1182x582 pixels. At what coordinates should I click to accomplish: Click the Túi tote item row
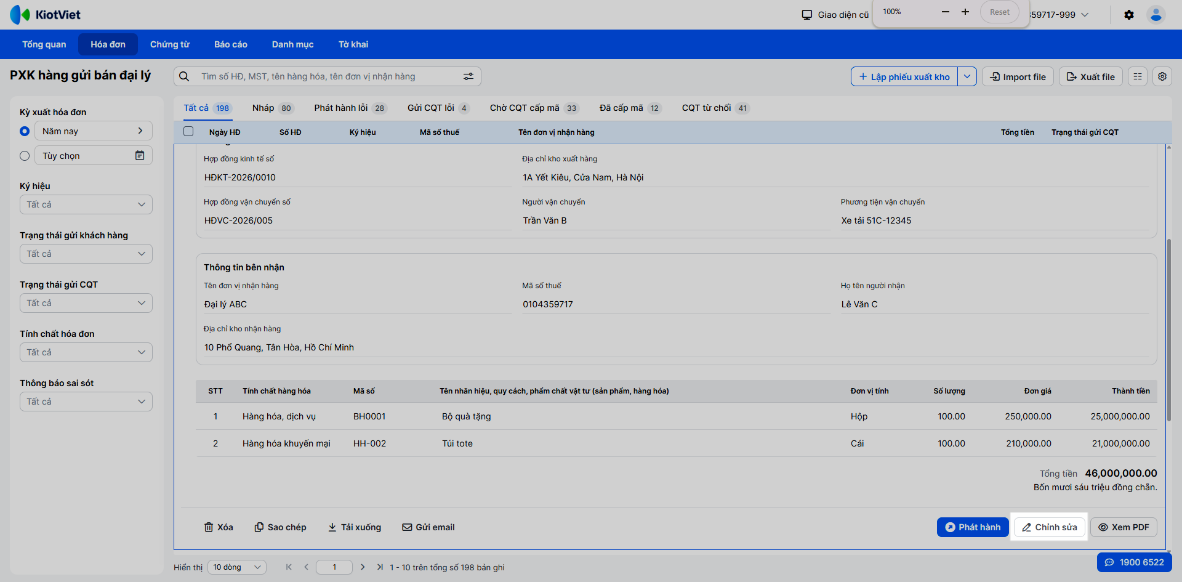677,443
